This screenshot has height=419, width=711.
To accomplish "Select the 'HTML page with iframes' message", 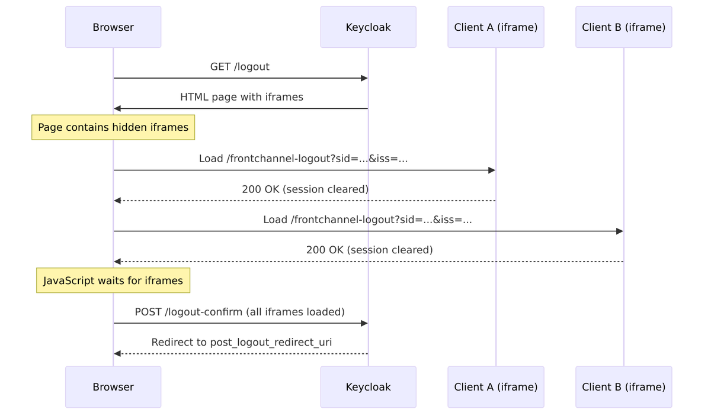I will (241, 97).
